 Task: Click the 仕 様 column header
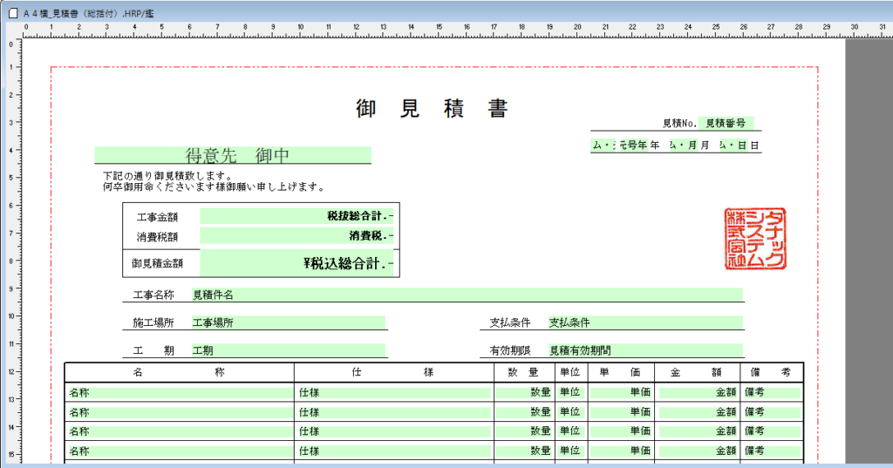[392, 372]
